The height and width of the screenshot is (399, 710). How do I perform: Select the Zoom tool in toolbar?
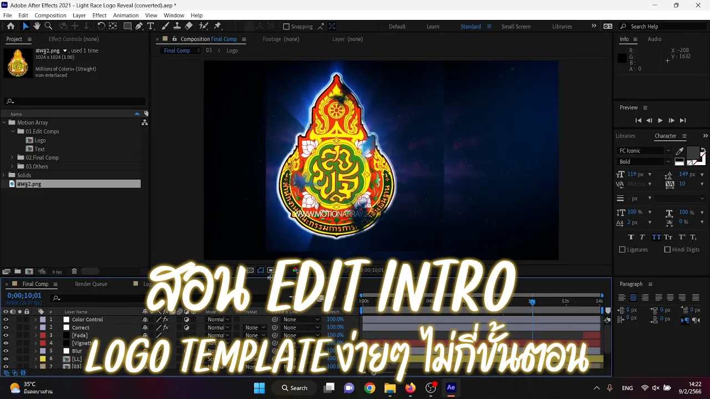[48, 26]
